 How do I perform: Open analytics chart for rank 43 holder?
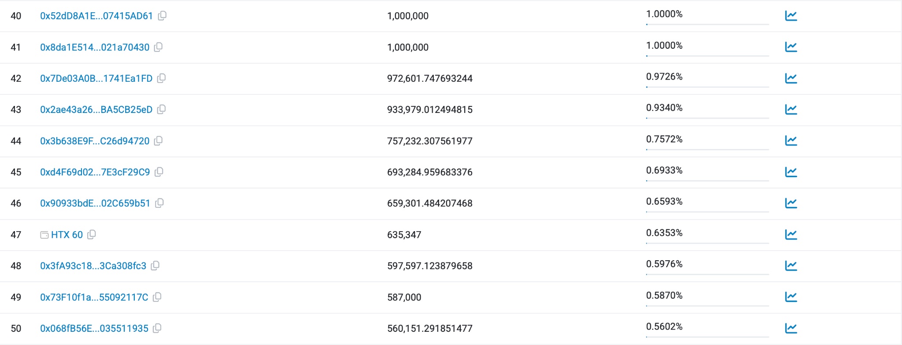tap(791, 109)
